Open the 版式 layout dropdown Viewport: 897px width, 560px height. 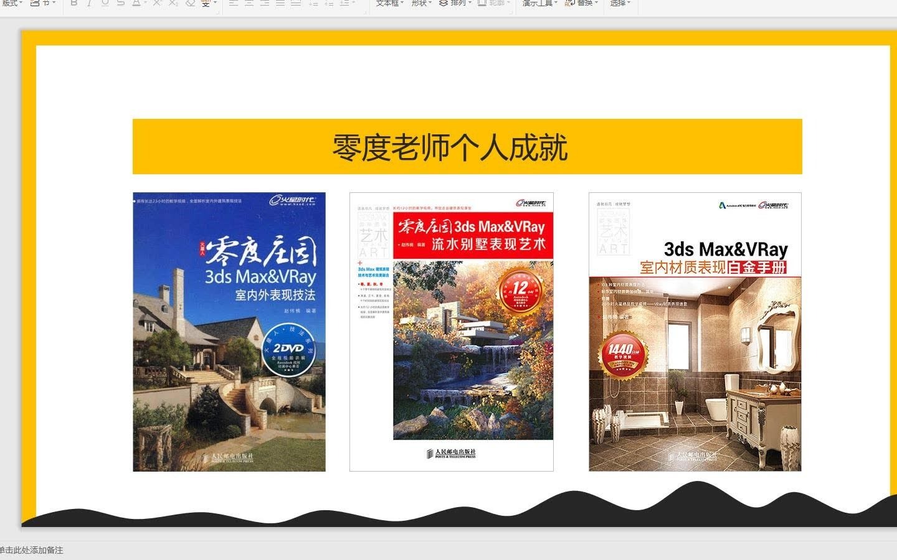click(x=12, y=3)
